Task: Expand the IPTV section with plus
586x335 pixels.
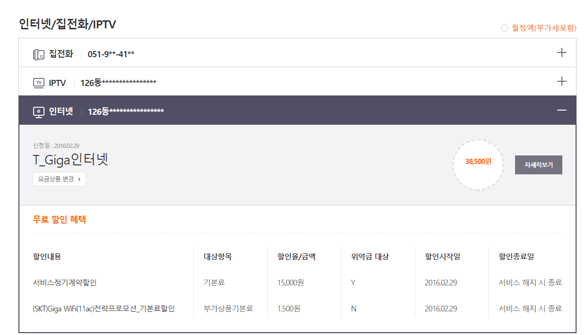Action: click(561, 82)
